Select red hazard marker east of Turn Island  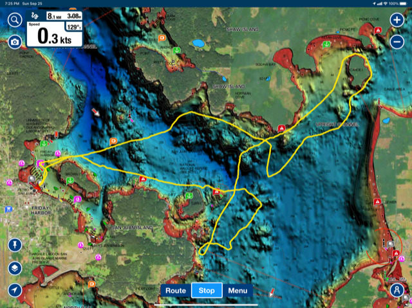[x=216, y=192]
